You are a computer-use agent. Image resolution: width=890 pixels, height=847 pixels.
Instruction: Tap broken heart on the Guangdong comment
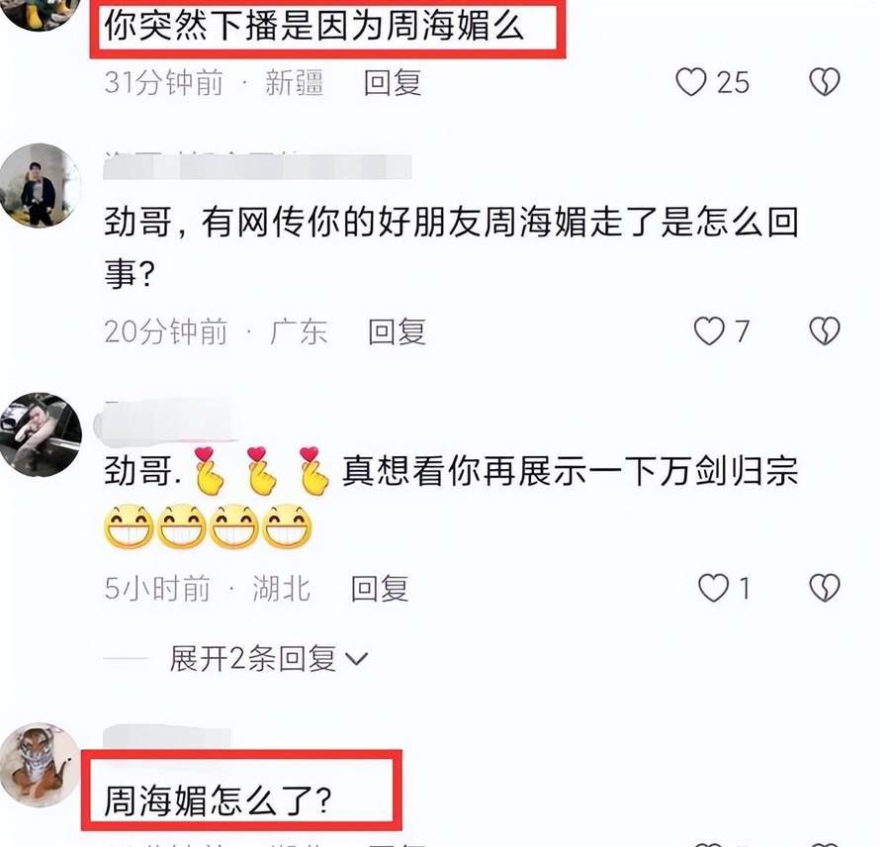824,331
